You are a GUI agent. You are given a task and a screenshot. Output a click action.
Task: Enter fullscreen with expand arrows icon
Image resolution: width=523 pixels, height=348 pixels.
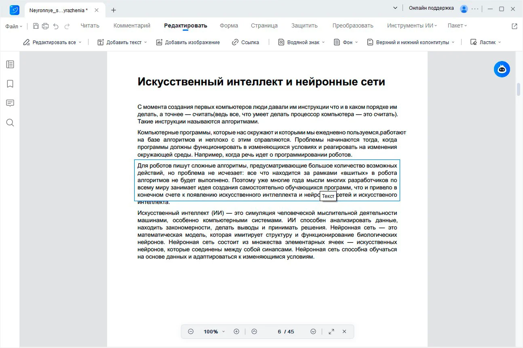(x=331, y=331)
